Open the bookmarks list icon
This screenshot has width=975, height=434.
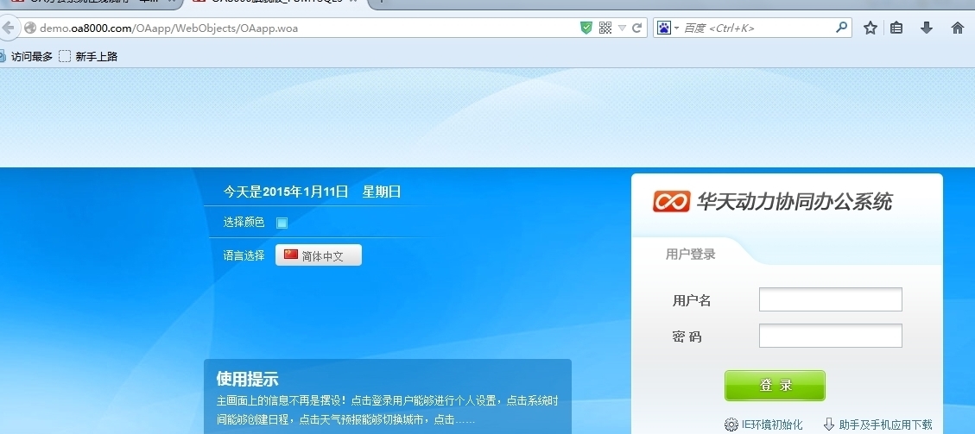pyautogui.click(x=896, y=28)
